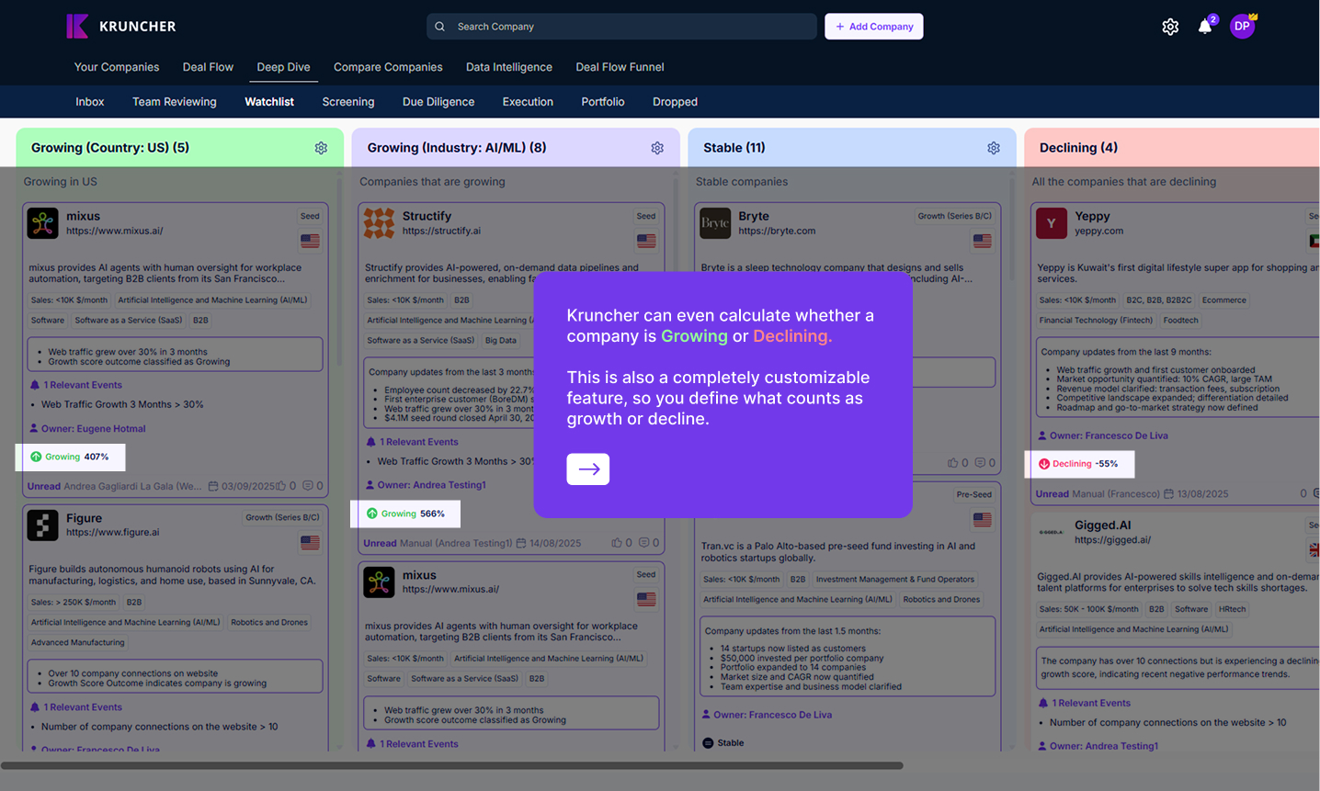This screenshot has height=791, width=1320.
Task: Click the Kruncher logo icon
Action: pyautogui.click(x=77, y=27)
